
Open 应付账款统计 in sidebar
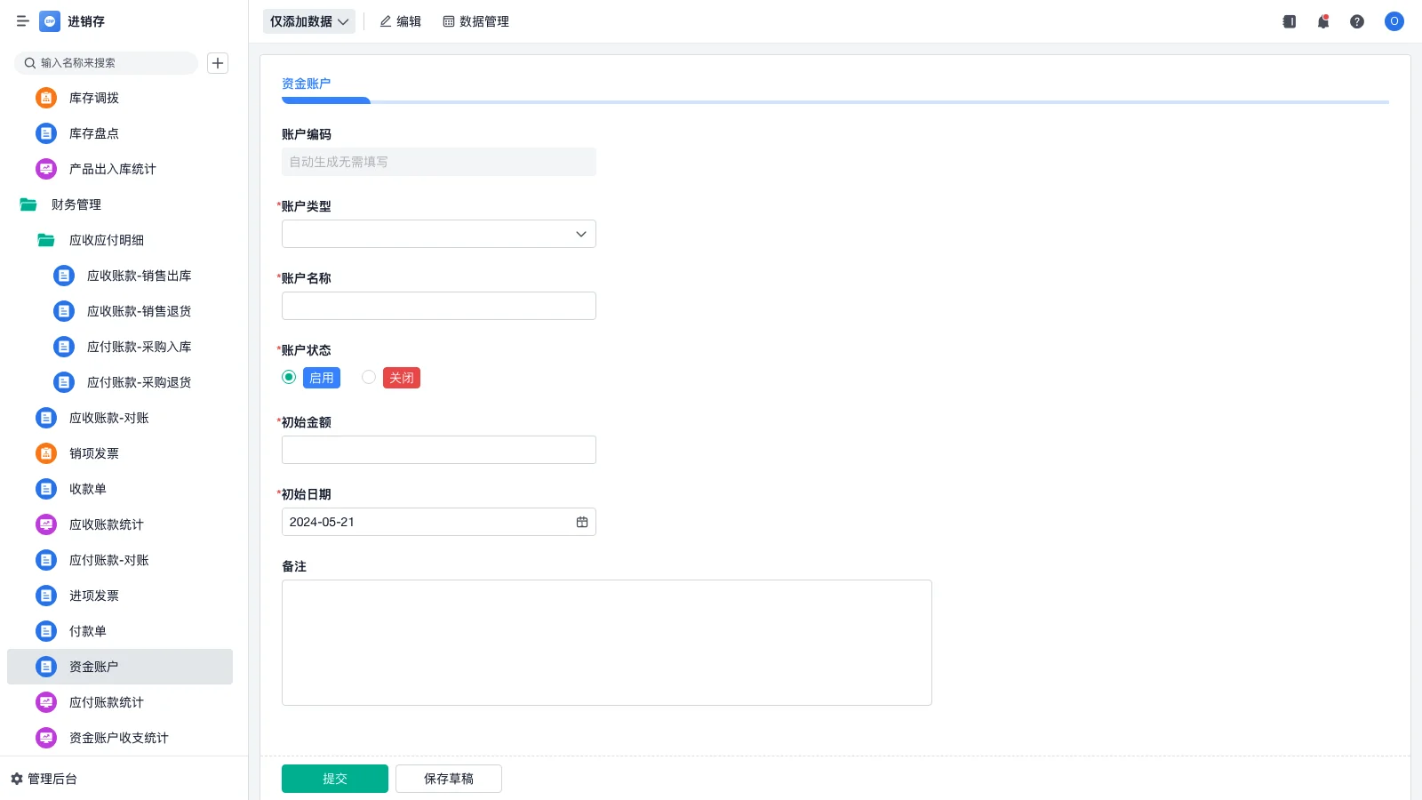(120, 702)
